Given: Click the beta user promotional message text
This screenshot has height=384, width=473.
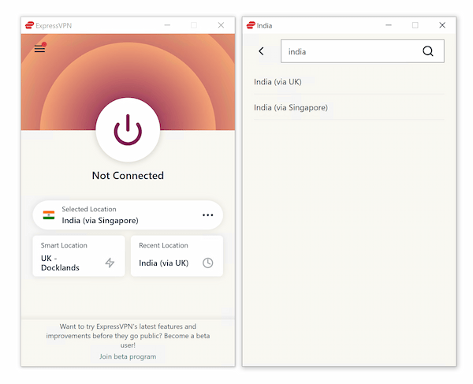Looking at the screenshot, I should [x=128, y=336].
